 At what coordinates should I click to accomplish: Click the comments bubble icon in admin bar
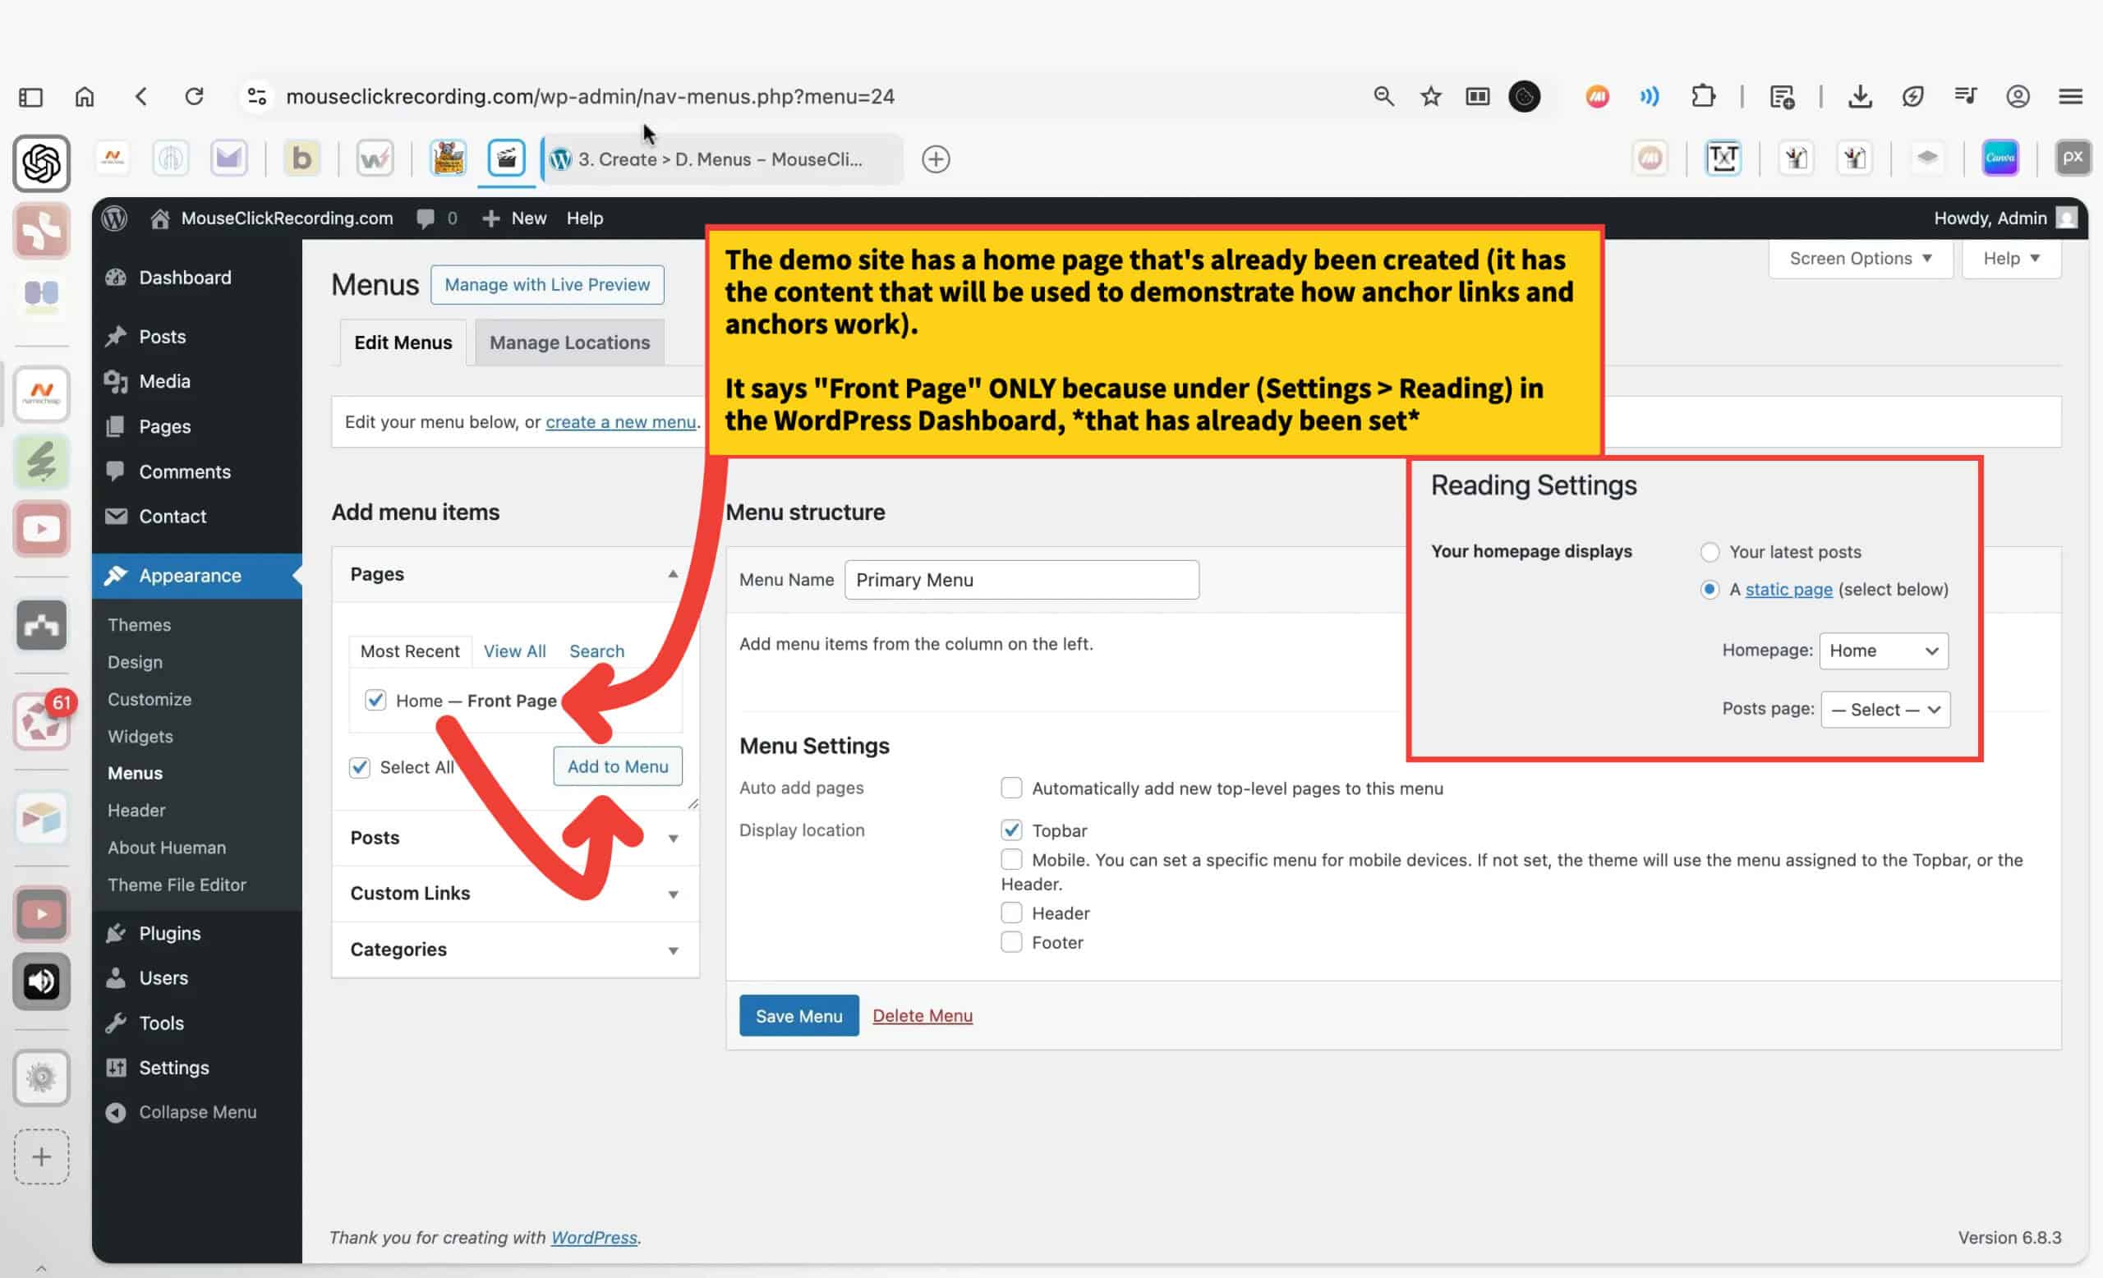(x=426, y=218)
